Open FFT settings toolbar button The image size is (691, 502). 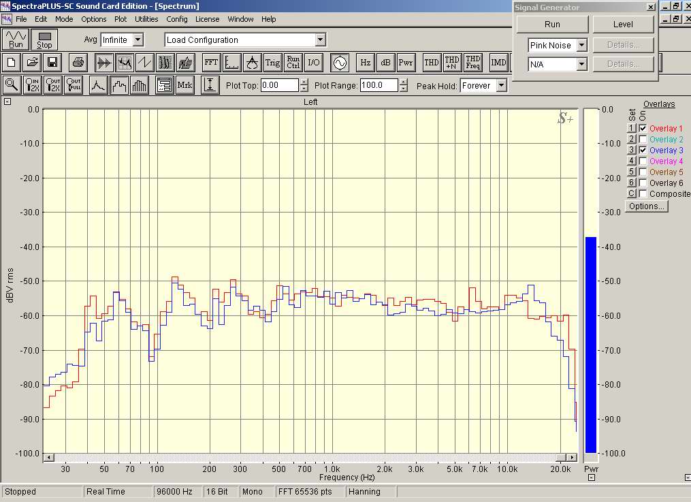coord(212,63)
